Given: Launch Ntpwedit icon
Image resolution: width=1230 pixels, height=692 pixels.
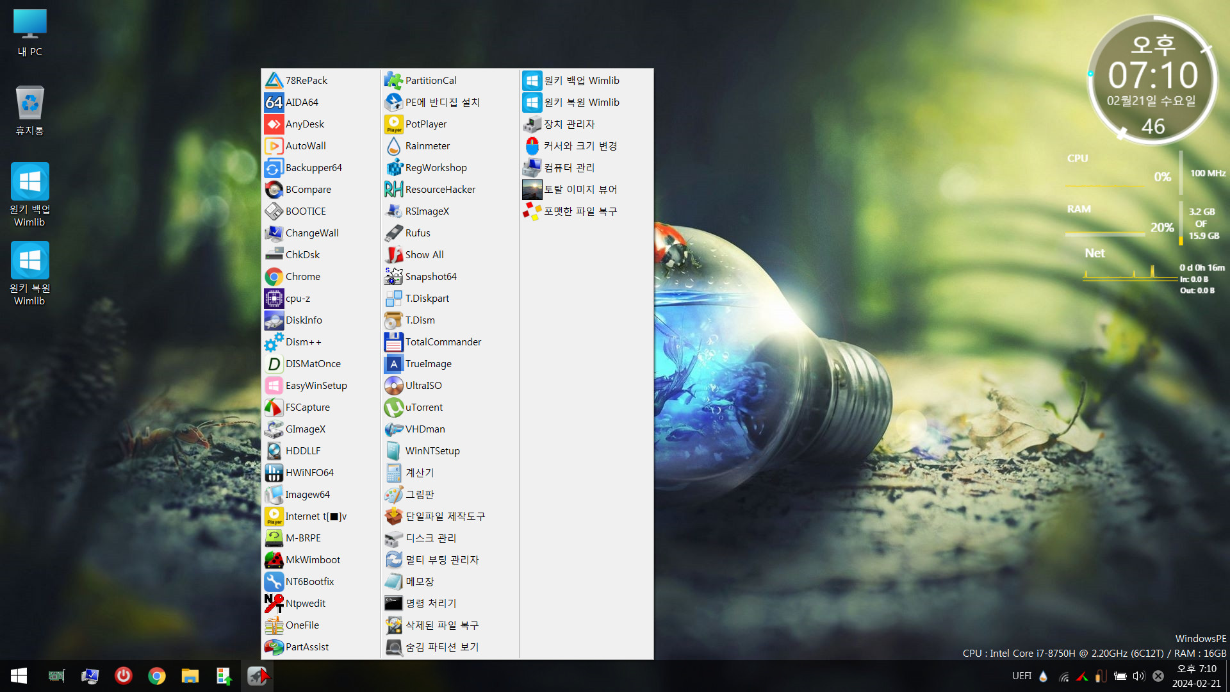Looking at the screenshot, I should (274, 604).
